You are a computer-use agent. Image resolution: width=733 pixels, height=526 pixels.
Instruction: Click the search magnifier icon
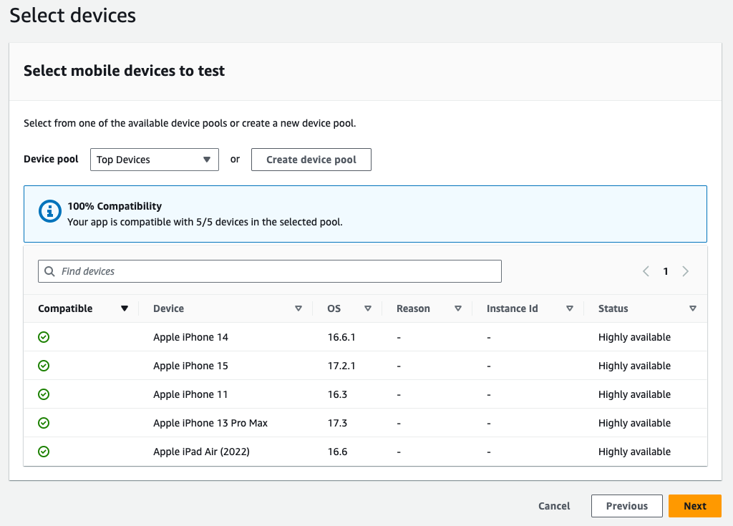coord(49,271)
